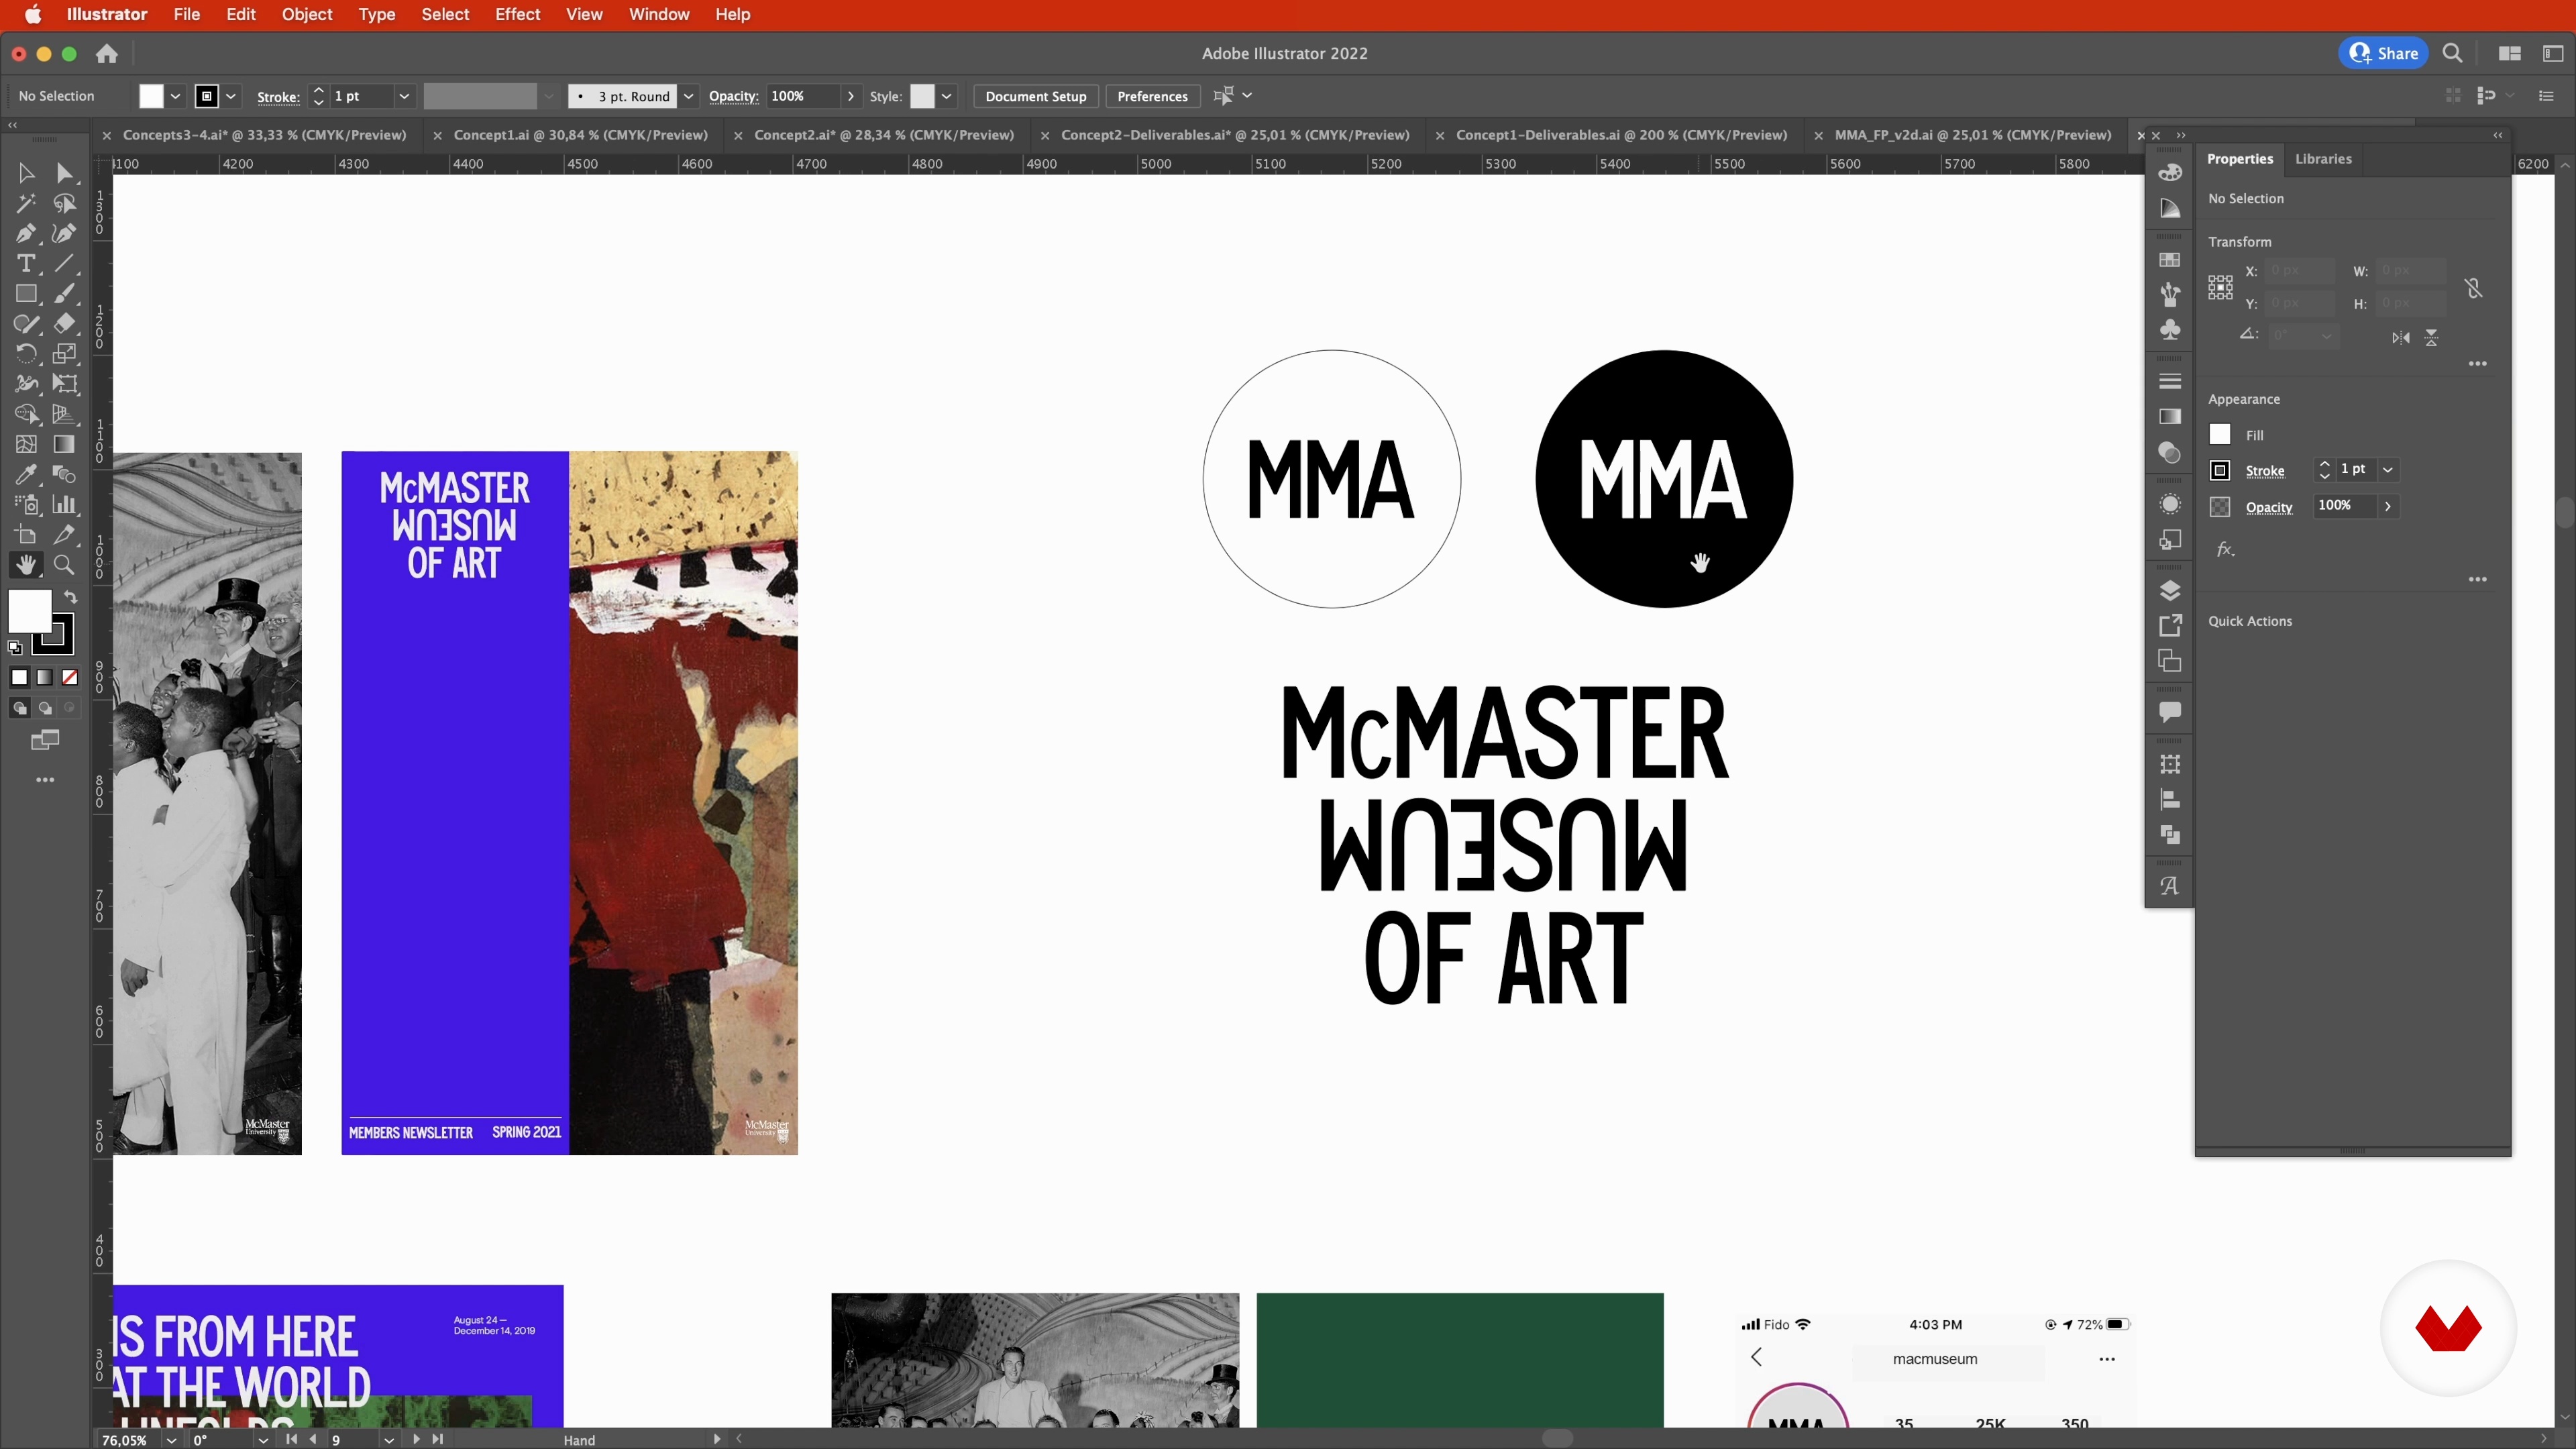Screen dimensions: 2576x1449
Task: Toggle Flip Horizontal in Transform
Action: [2401, 338]
